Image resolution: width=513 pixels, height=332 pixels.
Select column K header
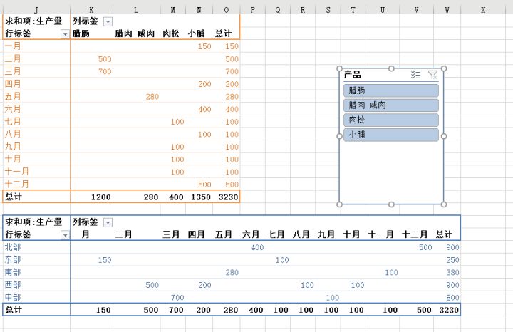click(91, 9)
